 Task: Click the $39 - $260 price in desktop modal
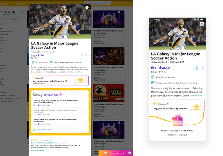pos(37,55)
